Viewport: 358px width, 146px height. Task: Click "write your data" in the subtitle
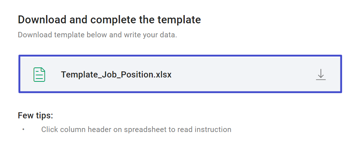[150, 35]
